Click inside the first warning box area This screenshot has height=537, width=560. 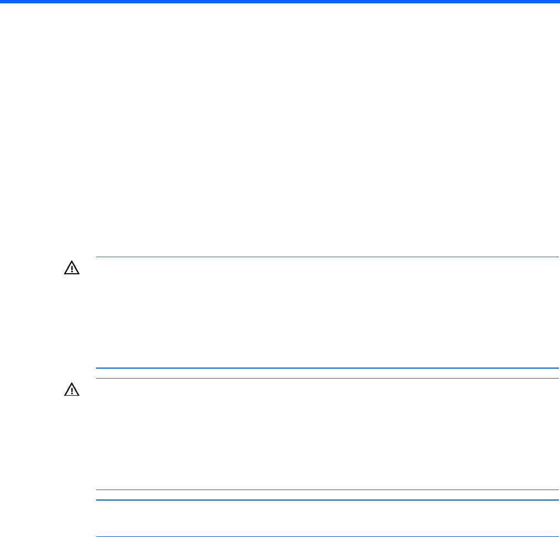click(x=327, y=312)
